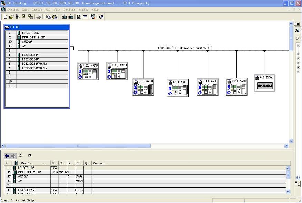Click the Module column header
This screenshot has width=302, height=203.
coord(26,163)
